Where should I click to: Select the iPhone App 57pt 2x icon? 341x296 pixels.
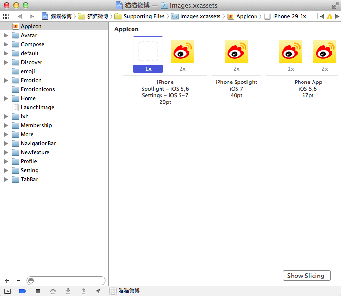tap(325, 51)
